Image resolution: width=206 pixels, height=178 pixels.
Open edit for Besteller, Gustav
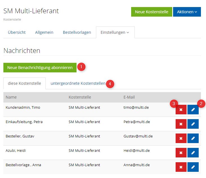click(193, 138)
